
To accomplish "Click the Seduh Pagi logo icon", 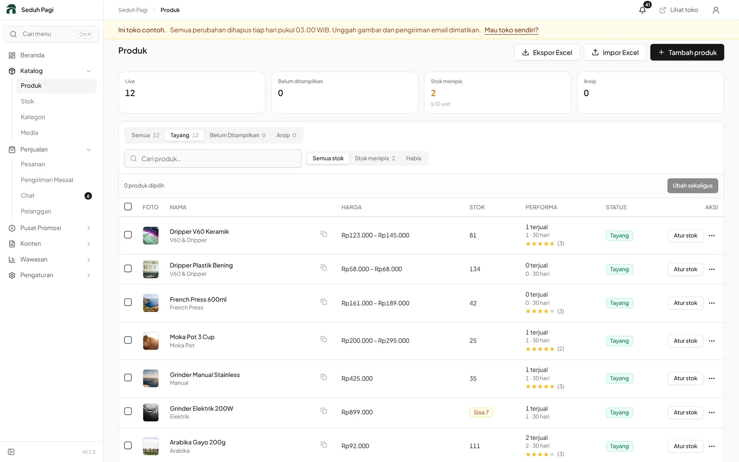I will 11,9.
